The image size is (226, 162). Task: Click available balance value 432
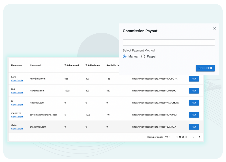point(108,91)
